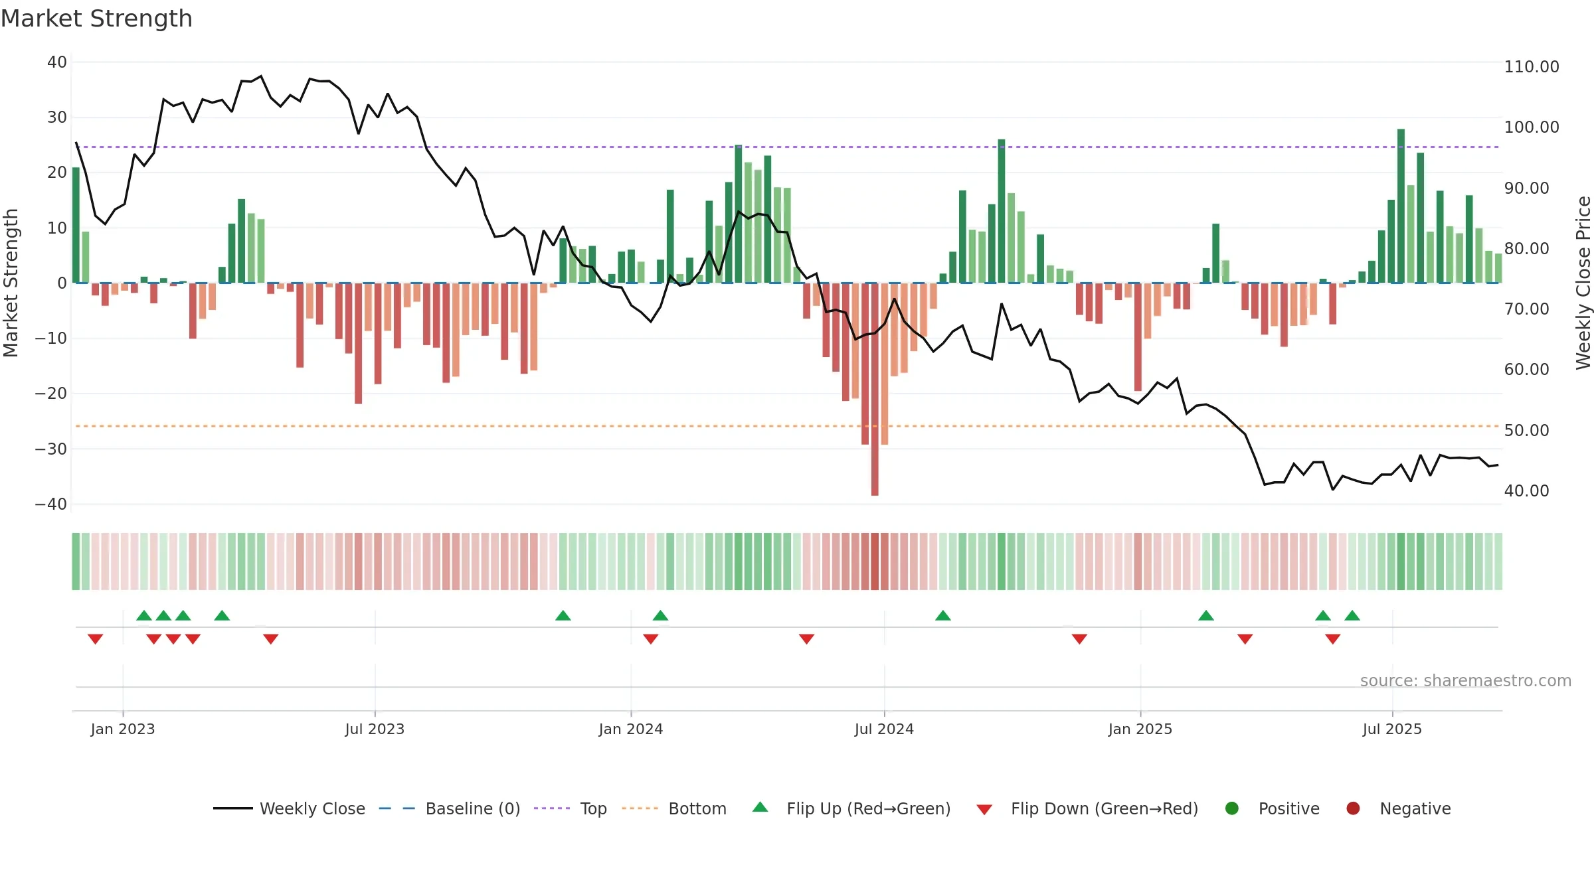The height and width of the screenshot is (896, 1594).
Task: Toggle the Flip Down (Green→Red) legend entry
Action: click(1087, 808)
